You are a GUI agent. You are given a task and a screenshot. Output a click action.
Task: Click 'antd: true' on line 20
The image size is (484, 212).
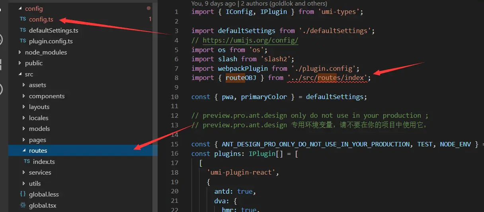point(233,191)
